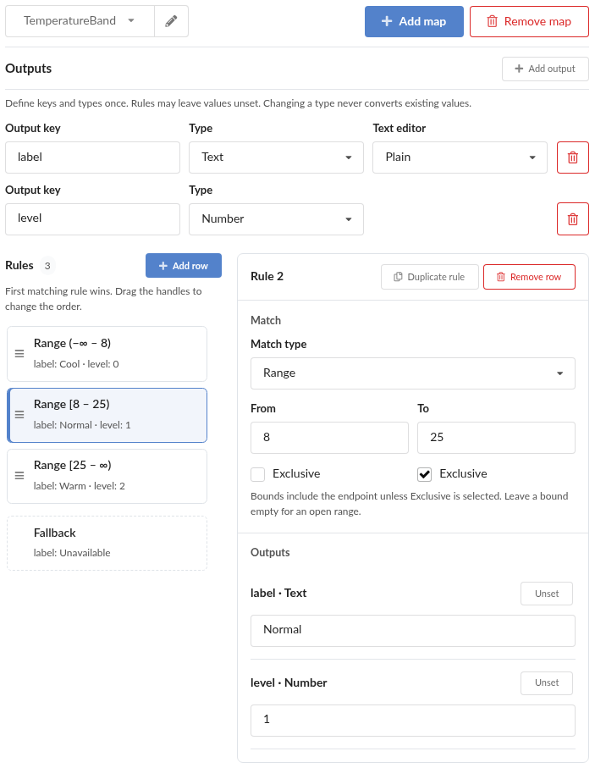Click the From field containing 8
Viewport: 595px width, 768px height.
click(x=329, y=438)
